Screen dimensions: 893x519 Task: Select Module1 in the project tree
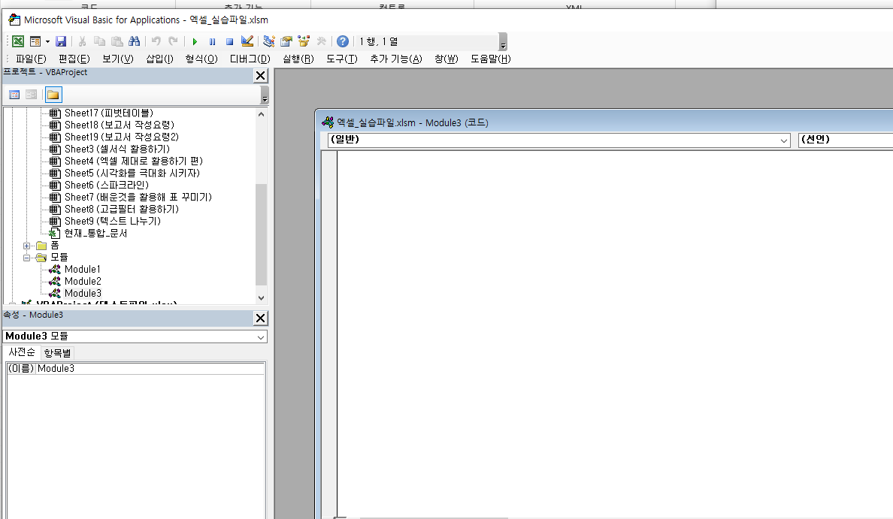coord(83,269)
